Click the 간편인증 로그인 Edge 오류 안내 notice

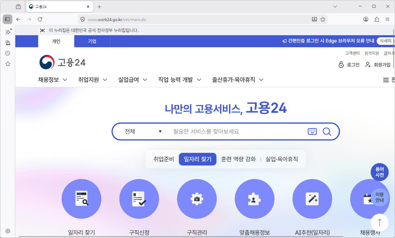click(328, 41)
